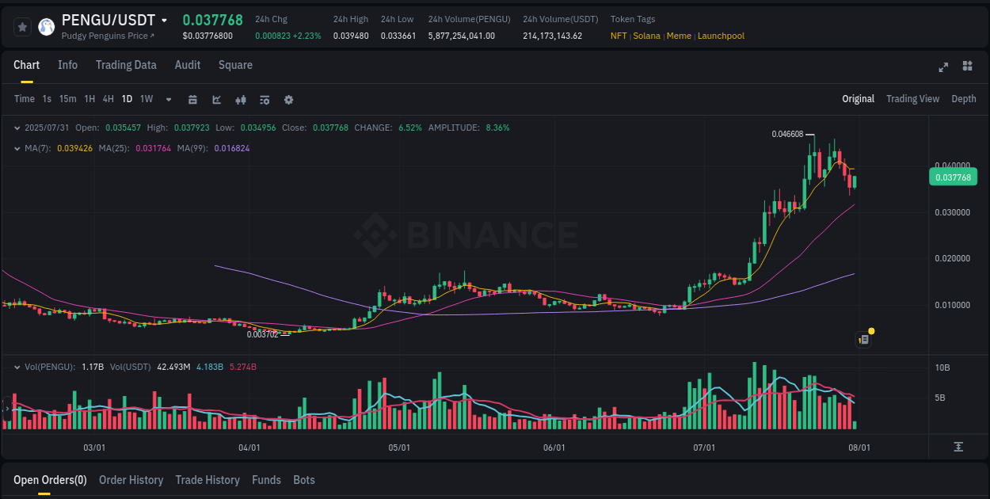Select the chart style (line chart) icon
Screen dimensions: 990x499
click(x=216, y=100)
